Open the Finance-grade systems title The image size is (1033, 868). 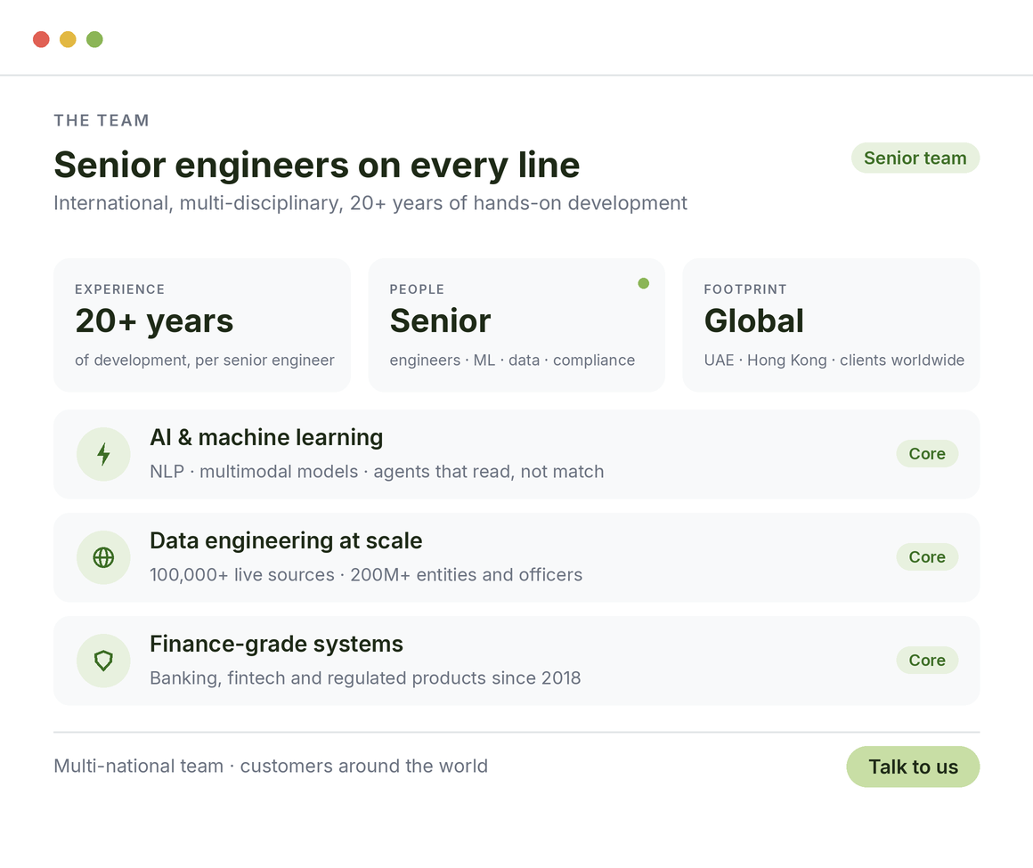click(x=276, y=644)
